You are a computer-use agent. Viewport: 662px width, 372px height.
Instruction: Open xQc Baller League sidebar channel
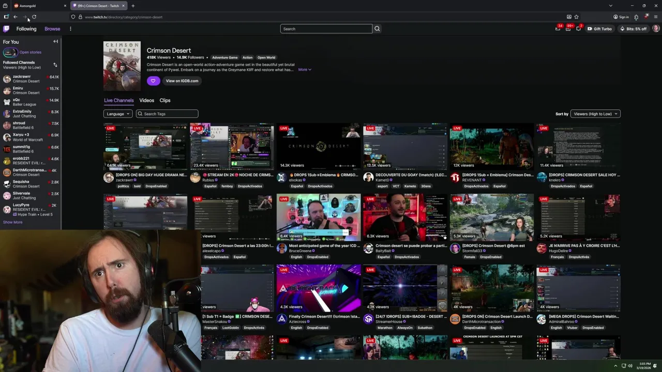31,102
